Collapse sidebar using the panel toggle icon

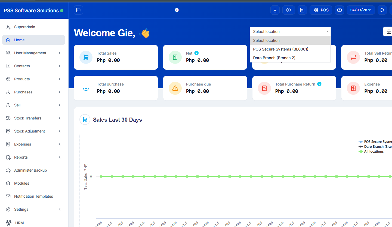coord(78,10)
